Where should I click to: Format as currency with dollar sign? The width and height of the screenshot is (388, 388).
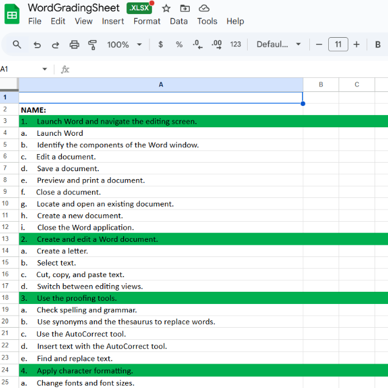coord(160,44)
